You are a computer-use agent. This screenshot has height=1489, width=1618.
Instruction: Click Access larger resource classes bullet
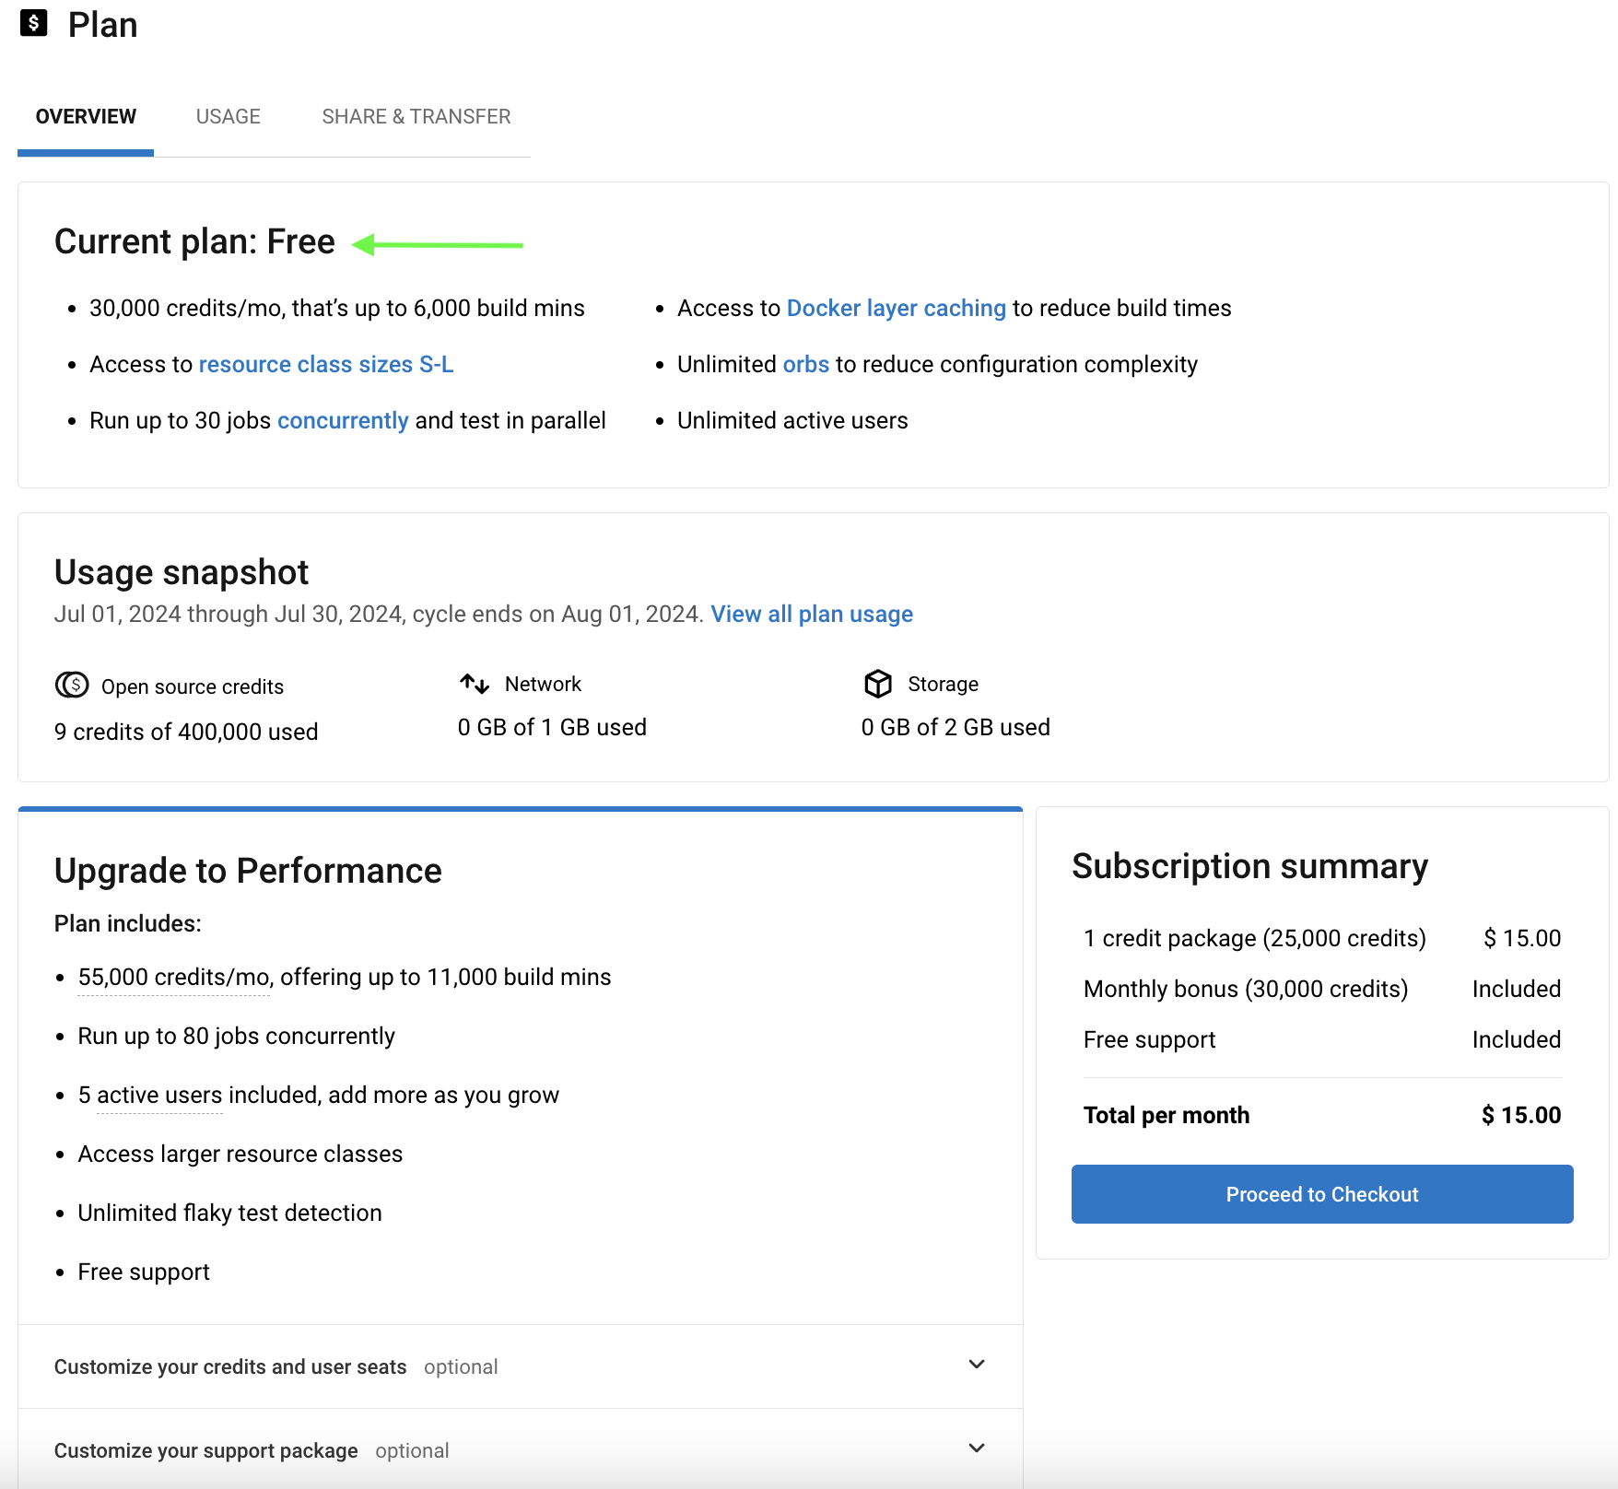(x=240, y=1155)
